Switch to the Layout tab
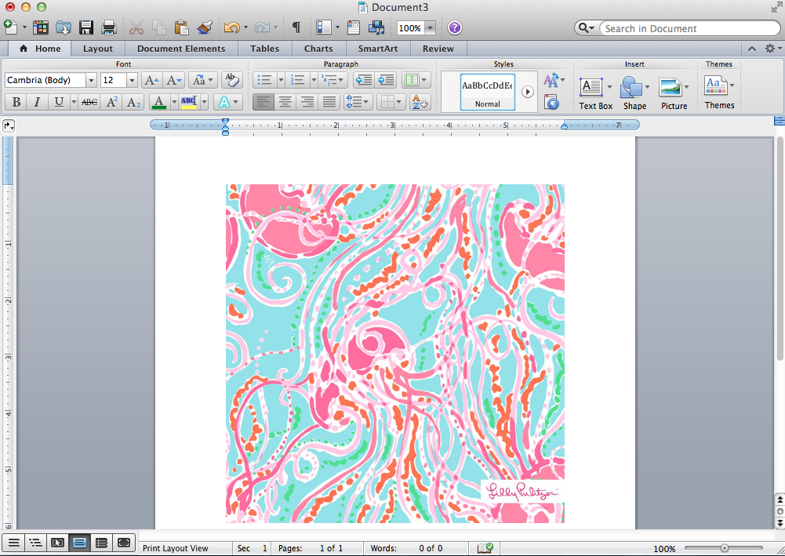The width and height of the screenshot is (785, 556). click(x=97, y=49)
